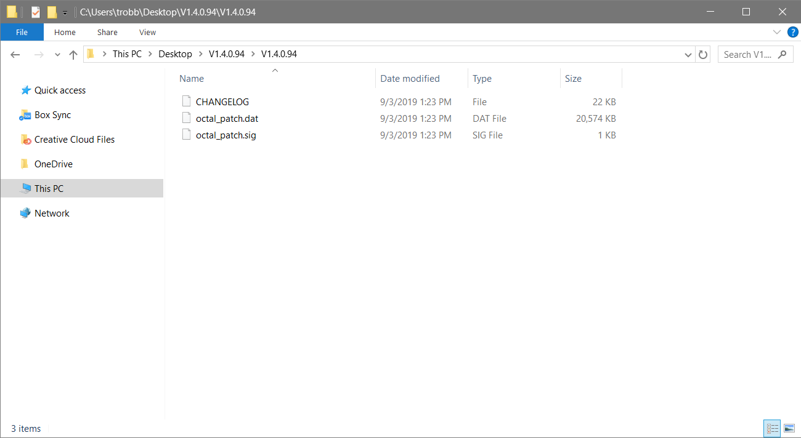This screenshot has height=438, width=801.
Task: Switch to the View ribbon tab
Action: pyautogui.click(x=147, y=32)
